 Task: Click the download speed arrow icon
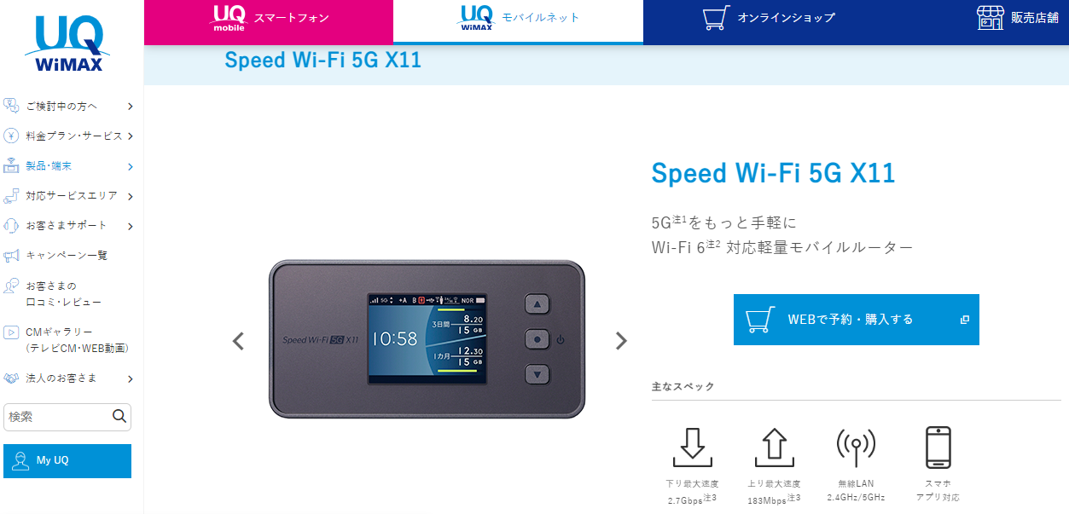coord(692,447)
